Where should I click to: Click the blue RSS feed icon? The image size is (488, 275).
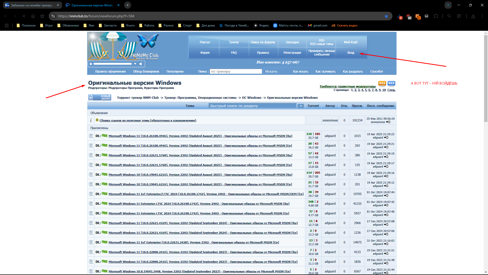[x=391, y=83]
